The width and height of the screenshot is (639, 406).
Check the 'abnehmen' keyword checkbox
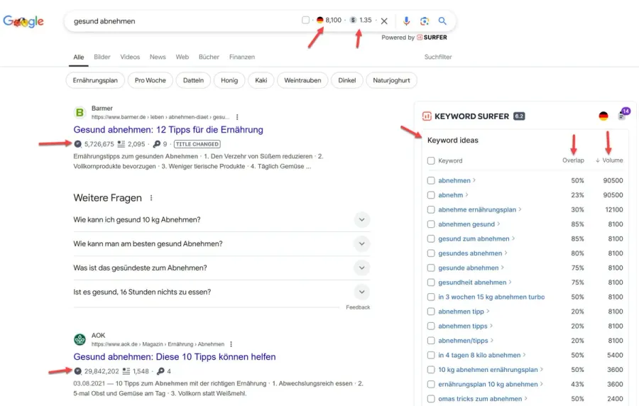431,180
